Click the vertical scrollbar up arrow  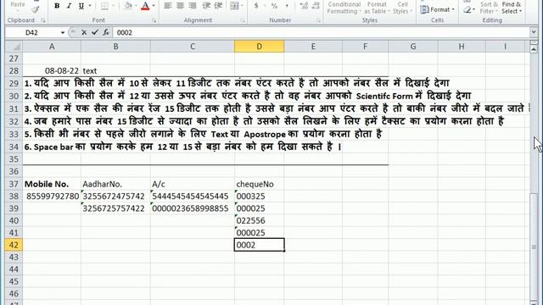click(534, 49)
